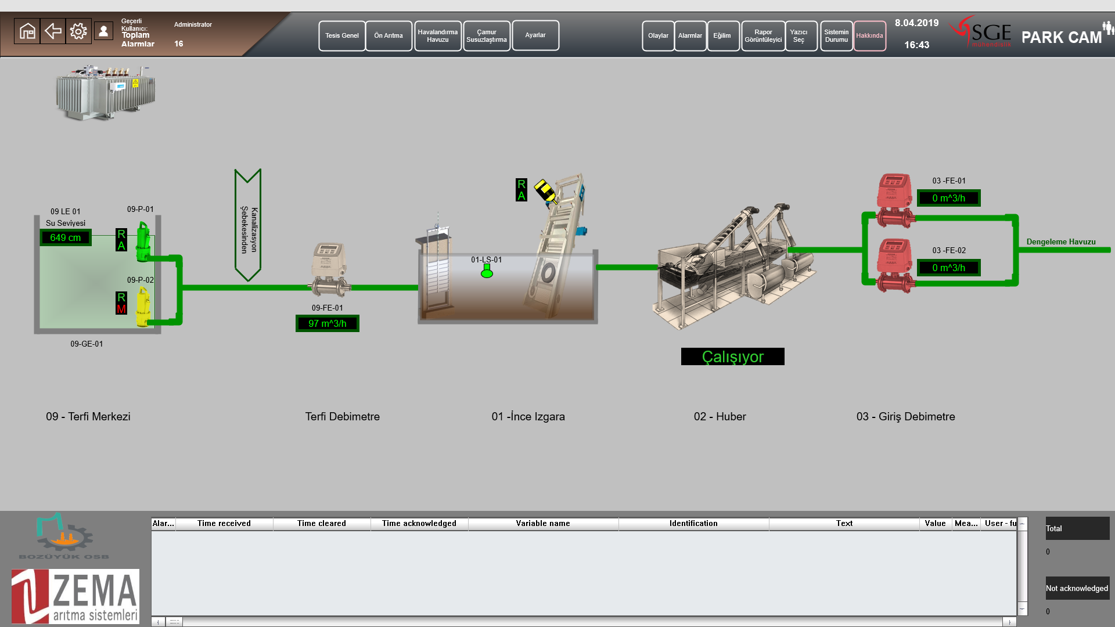Open Rapor Görüntüleyici
Viewport: 1115px width, 627px height.
pos(762,36)
